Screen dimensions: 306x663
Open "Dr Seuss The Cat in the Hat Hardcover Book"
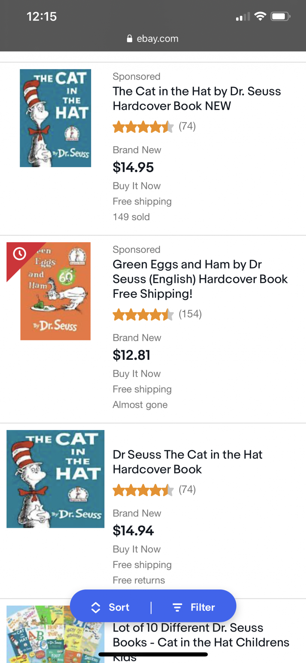pos(187,462)
